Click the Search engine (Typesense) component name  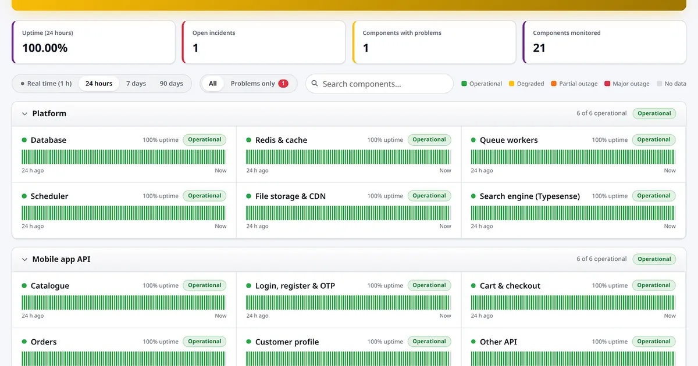click(x=530, y=196)
